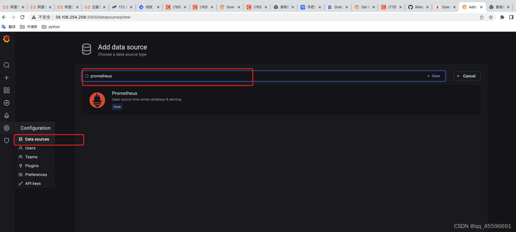Reload the page with the refresh icon
516x232 pixels.
pos(22,17)
